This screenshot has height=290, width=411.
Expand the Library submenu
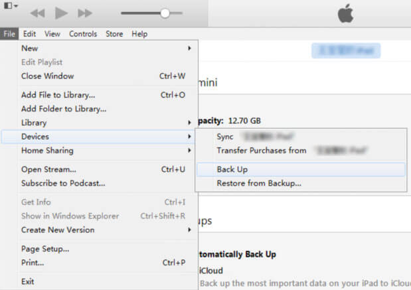click(106, 123)
